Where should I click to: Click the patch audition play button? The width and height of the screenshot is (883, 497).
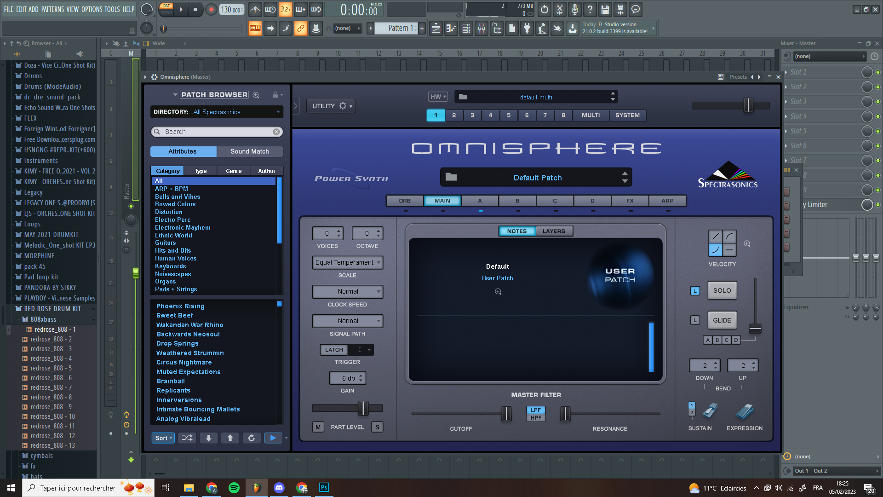point(273,438)
